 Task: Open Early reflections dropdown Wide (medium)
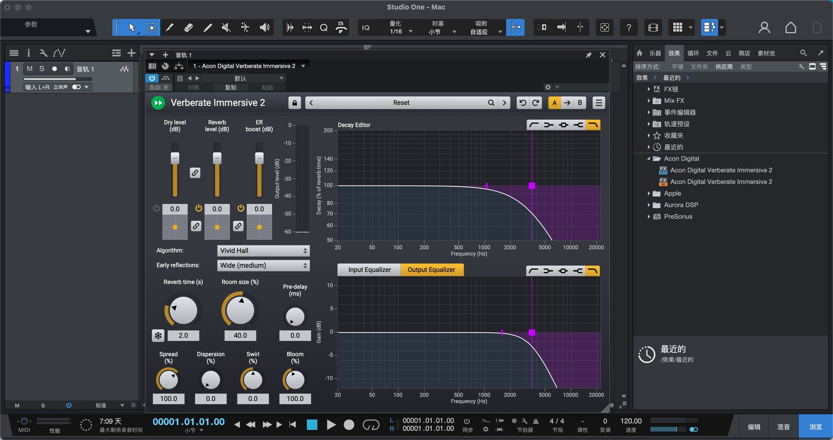263,265
